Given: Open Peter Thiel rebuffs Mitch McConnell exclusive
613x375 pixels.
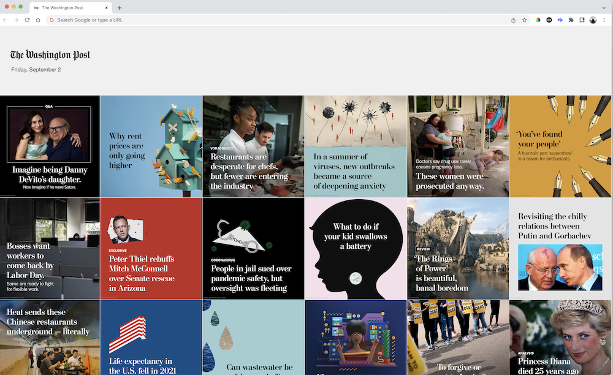Looking at the screenshot, I should [x=151, y=248].
